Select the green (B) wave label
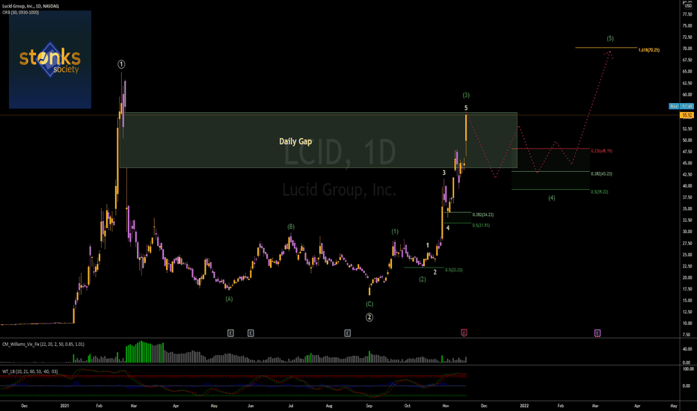 (291, 226)
